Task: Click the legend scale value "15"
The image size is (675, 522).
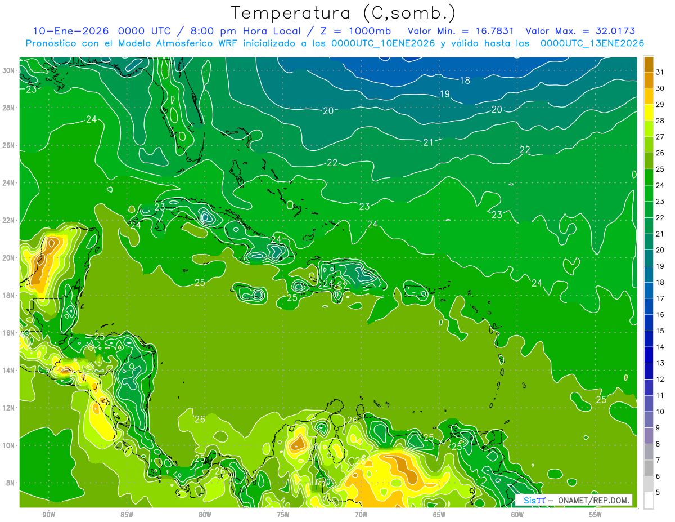Action: [x=660, y=331]
